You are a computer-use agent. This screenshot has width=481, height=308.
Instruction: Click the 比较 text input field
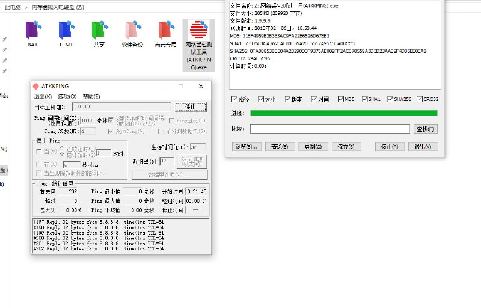[329, 128]
